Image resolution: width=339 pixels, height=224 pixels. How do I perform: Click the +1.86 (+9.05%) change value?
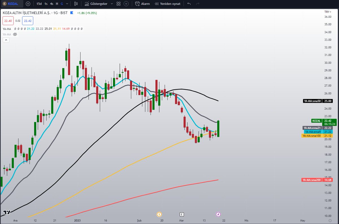coord(87,13)
